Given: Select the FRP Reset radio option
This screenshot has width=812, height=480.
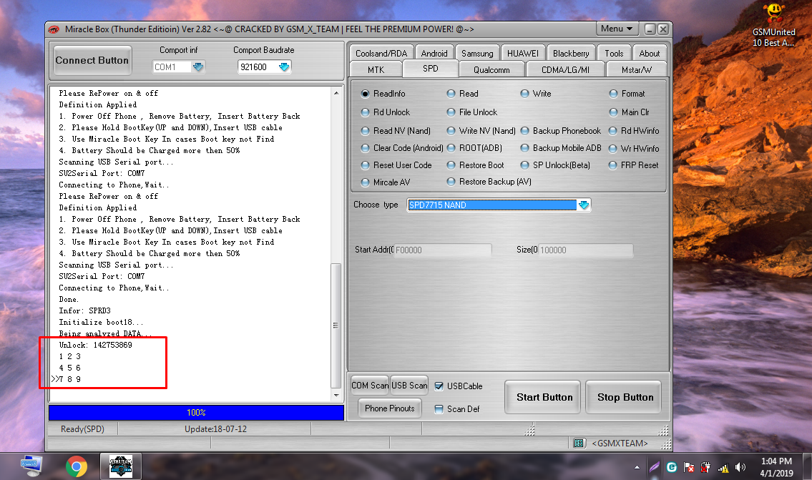Looking at the screenshot, I should click(613, 165).
